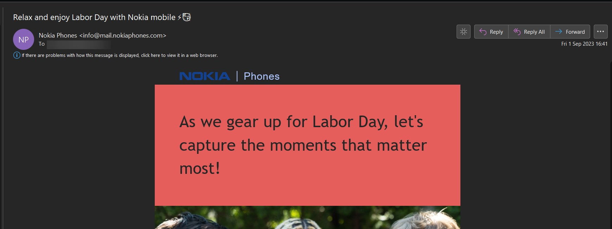
Task: Click the emoji at subject end
Action: [x=186, y=17]
